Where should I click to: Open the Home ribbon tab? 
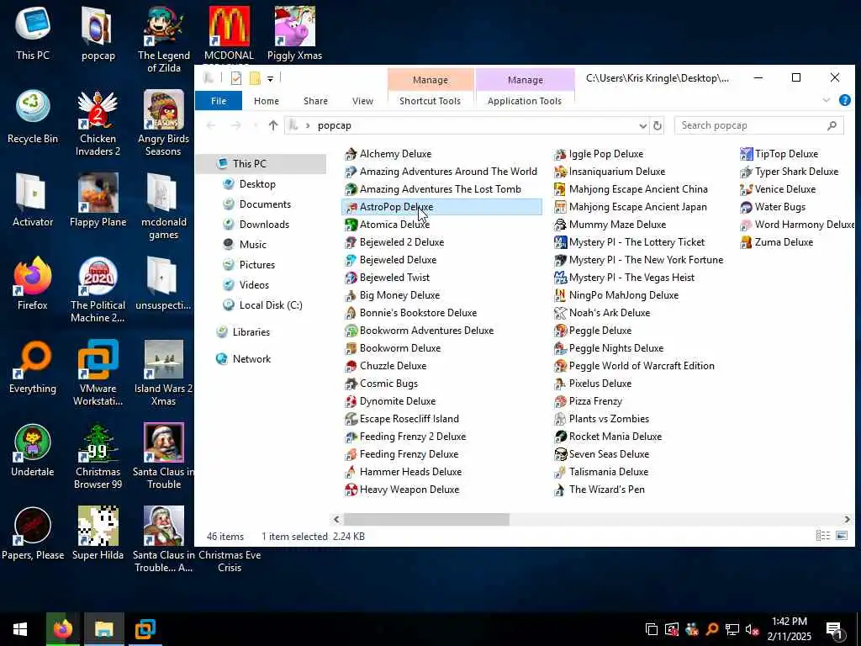pyautogui.click(x=267, y=101)
